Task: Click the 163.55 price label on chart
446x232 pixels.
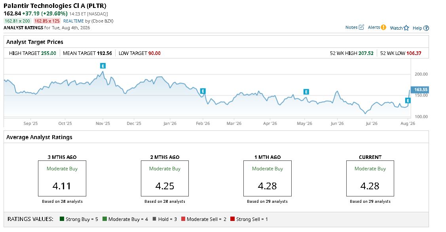Action: [x=420, y=90]
